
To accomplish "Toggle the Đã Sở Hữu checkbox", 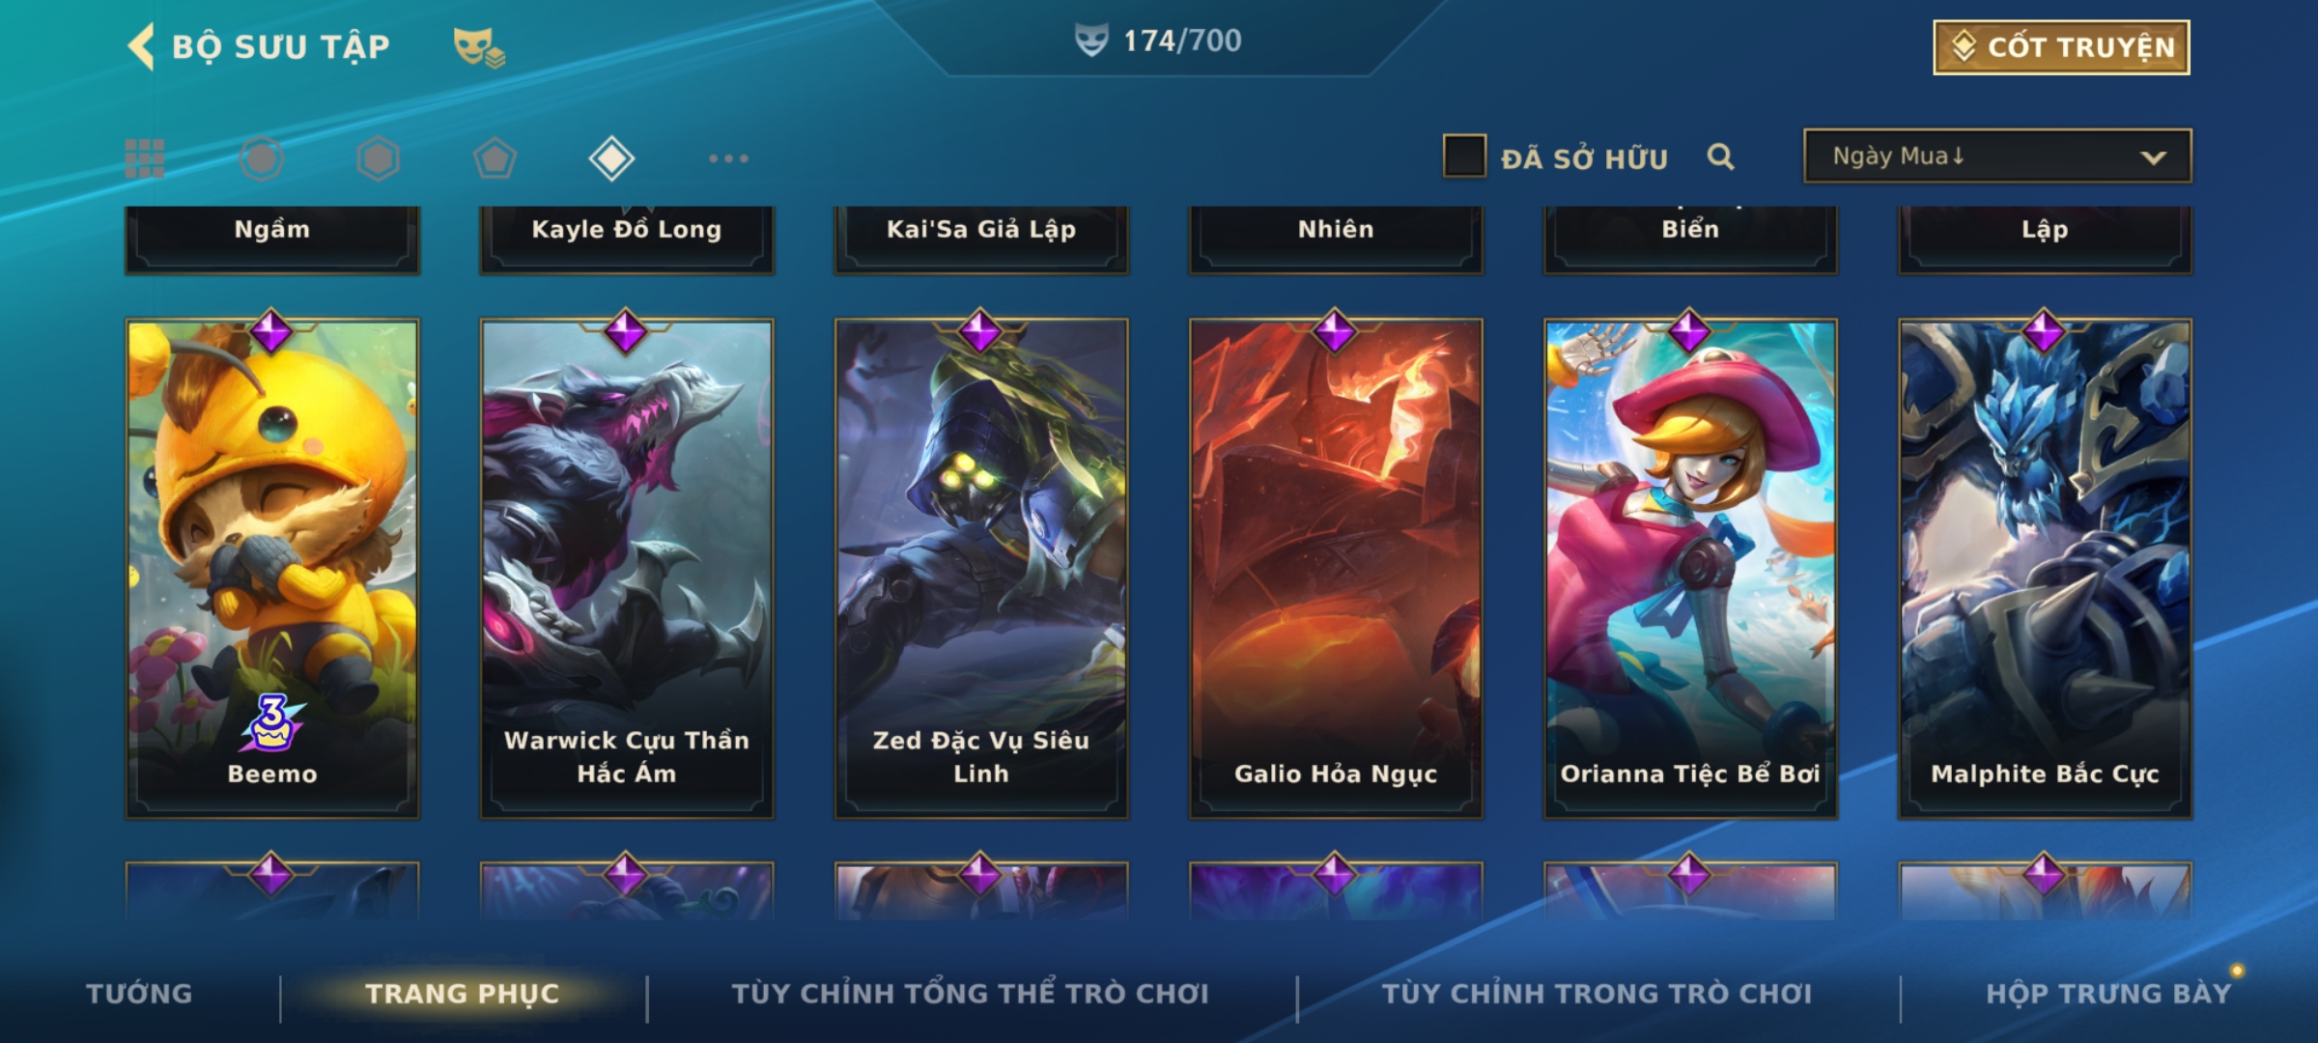I will (1464, 156).
